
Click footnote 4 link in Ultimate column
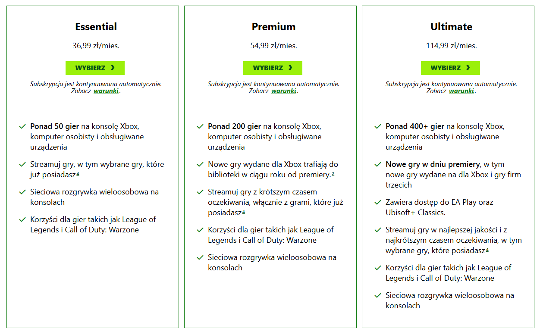click(487, 250)
